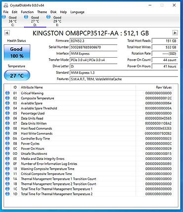Click the Total Host Reads value 151 GB
Viewport: 183px width, 212px height.
click(165, 41)
